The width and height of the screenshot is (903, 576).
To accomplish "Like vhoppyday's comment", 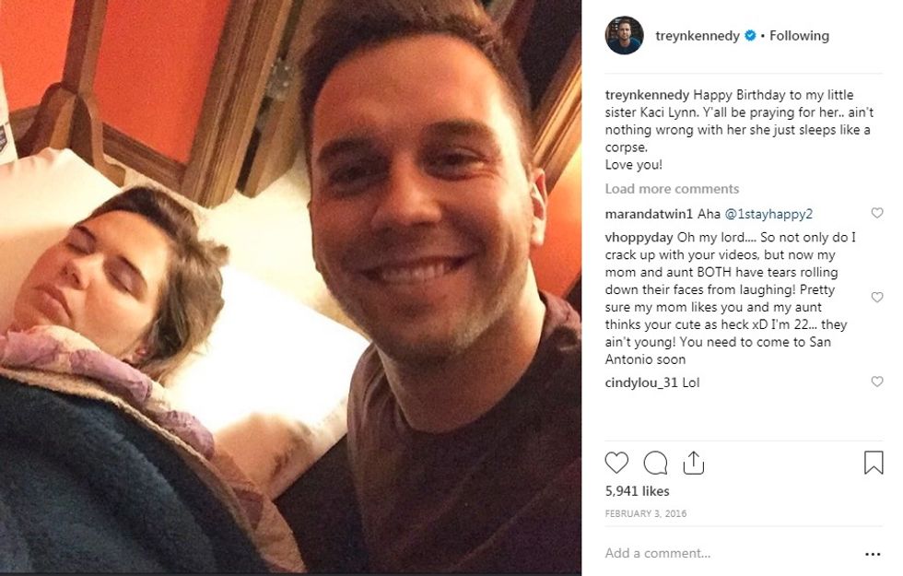I will [876, 298].
